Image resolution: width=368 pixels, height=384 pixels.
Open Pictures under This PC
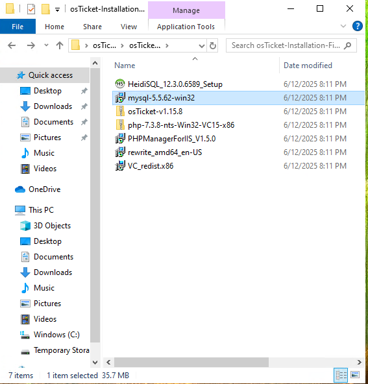[47, 304]
